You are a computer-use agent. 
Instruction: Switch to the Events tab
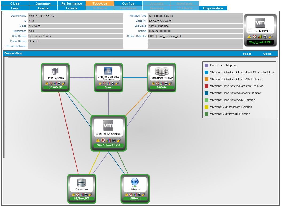pos(43,8)
